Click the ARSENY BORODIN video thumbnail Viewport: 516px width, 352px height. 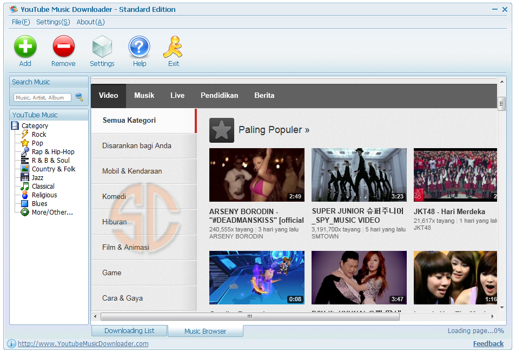point(257,175)
